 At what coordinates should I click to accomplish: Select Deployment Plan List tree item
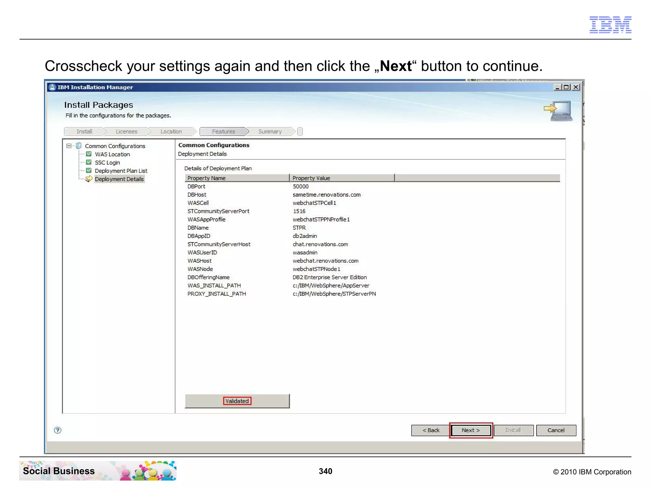coord(121,171)
